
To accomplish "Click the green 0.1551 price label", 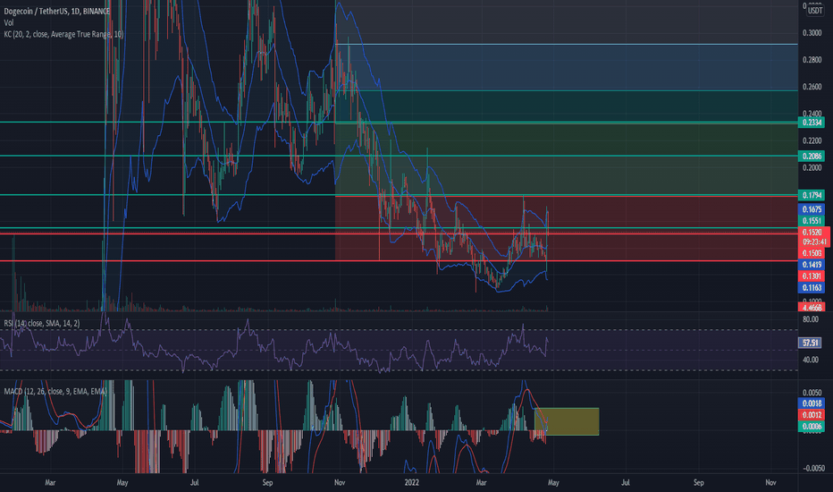I will click(812, 221).
